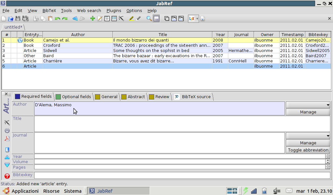
Task: Sort the table by the Year column header
Action: pos(220,34)
